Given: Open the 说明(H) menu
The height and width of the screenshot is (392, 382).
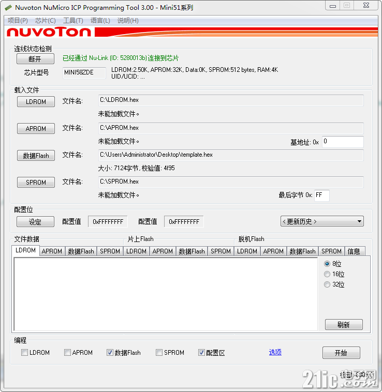Looking at the screenshot, I should 128,21.
